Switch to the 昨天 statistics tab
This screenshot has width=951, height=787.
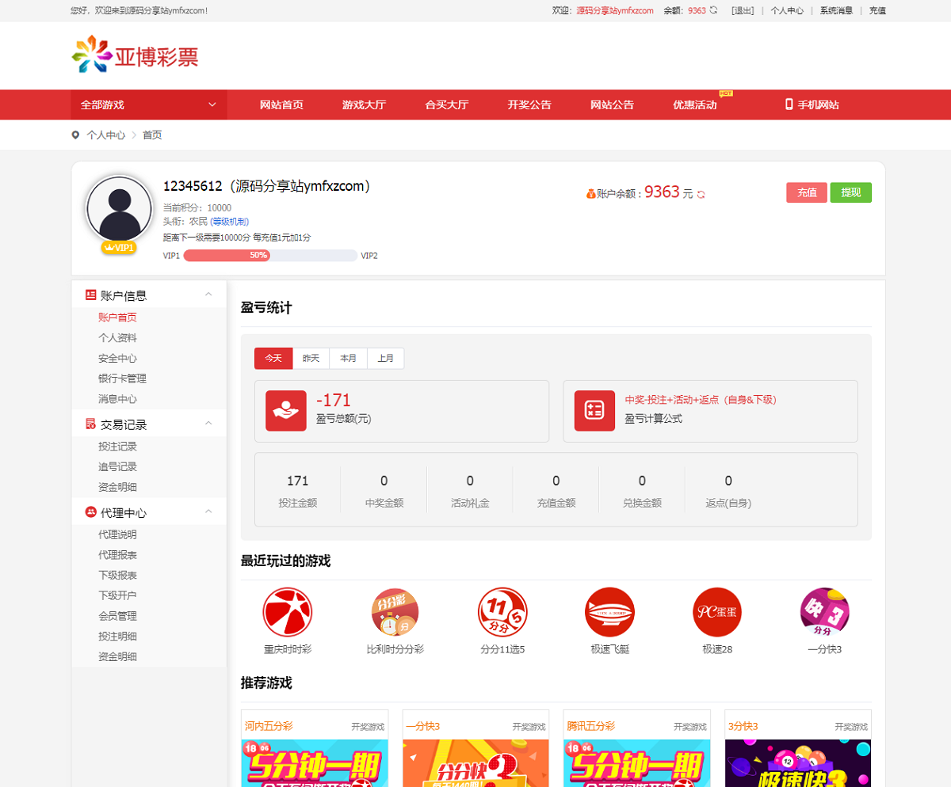click(311, 359)
